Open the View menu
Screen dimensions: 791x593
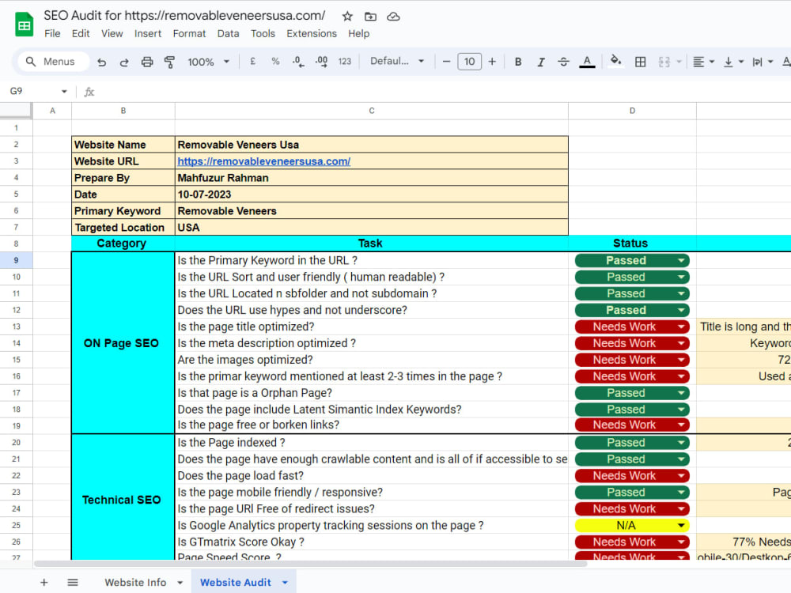[x=112, y=34]
